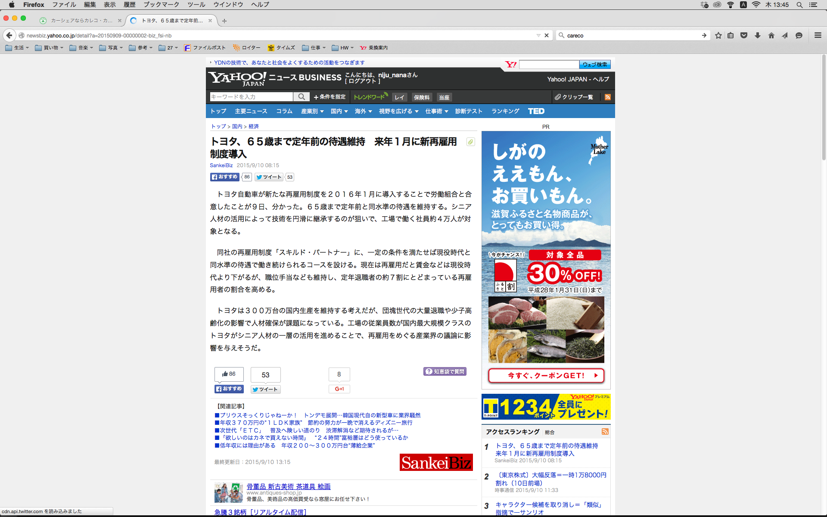Open the Firefox hamburger menu
The height and width of the screenshot is (517, 827).
click(x=818, y=36)
